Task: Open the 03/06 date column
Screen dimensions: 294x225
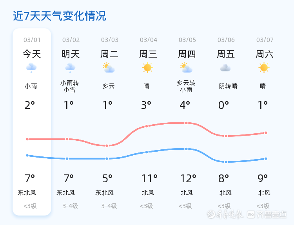Action: pyautogui.click(x=226, y=40)
